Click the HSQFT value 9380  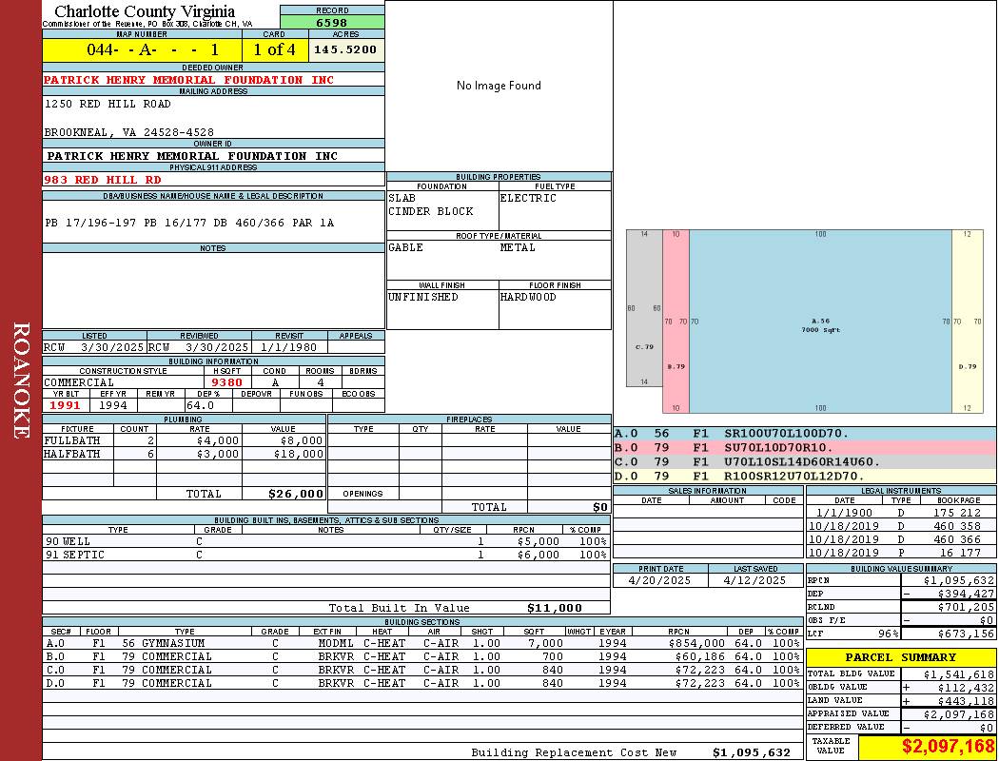226,382
